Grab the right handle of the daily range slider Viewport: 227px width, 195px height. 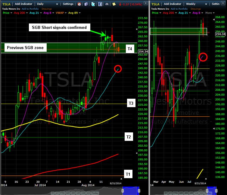click(139, 190)
